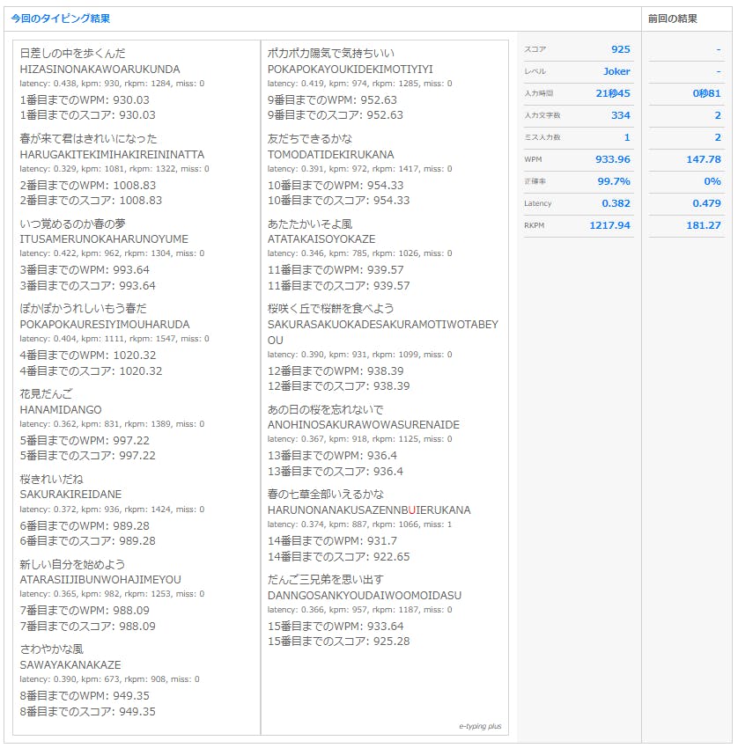
Task: Click the previous WPM value 147.78
Action: 704,159
